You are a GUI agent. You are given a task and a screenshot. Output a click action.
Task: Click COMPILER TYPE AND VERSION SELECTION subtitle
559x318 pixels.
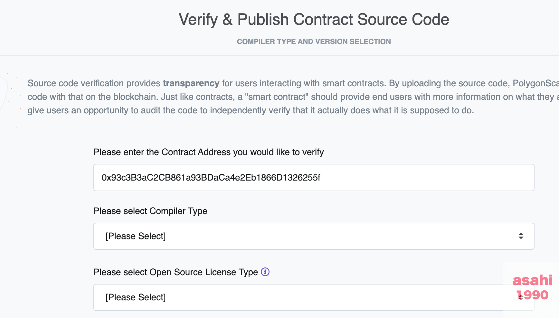(x=314, y=42)
